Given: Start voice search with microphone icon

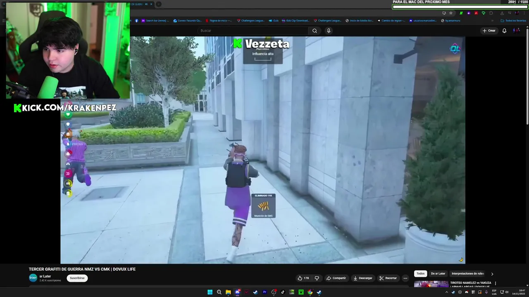Looking at the screenshot, I should click(x=329, y=31).
